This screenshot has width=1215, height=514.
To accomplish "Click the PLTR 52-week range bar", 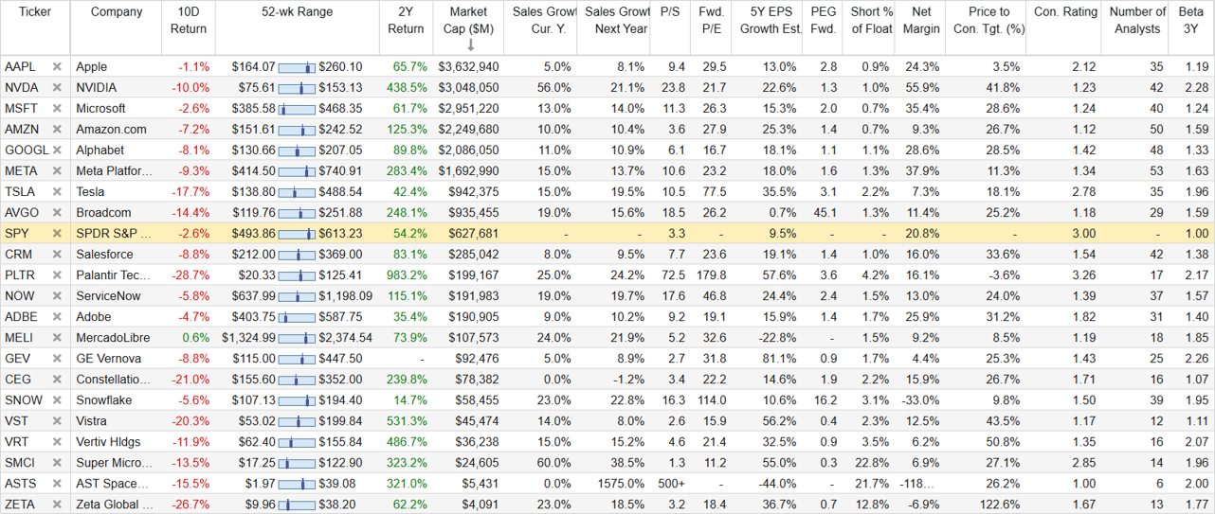I will pos(297,275).
